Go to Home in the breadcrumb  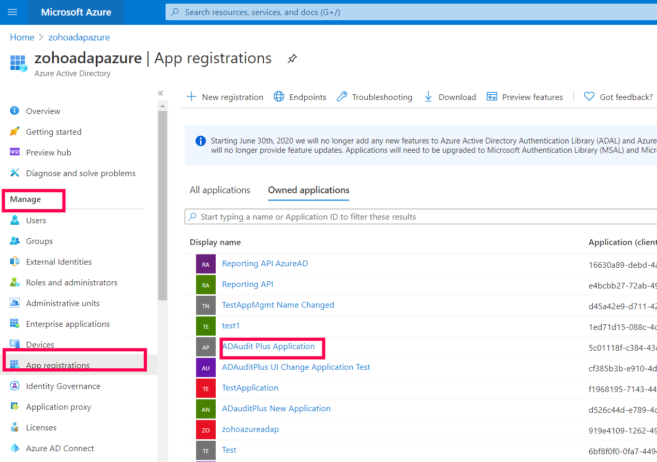tap(22, 37)
